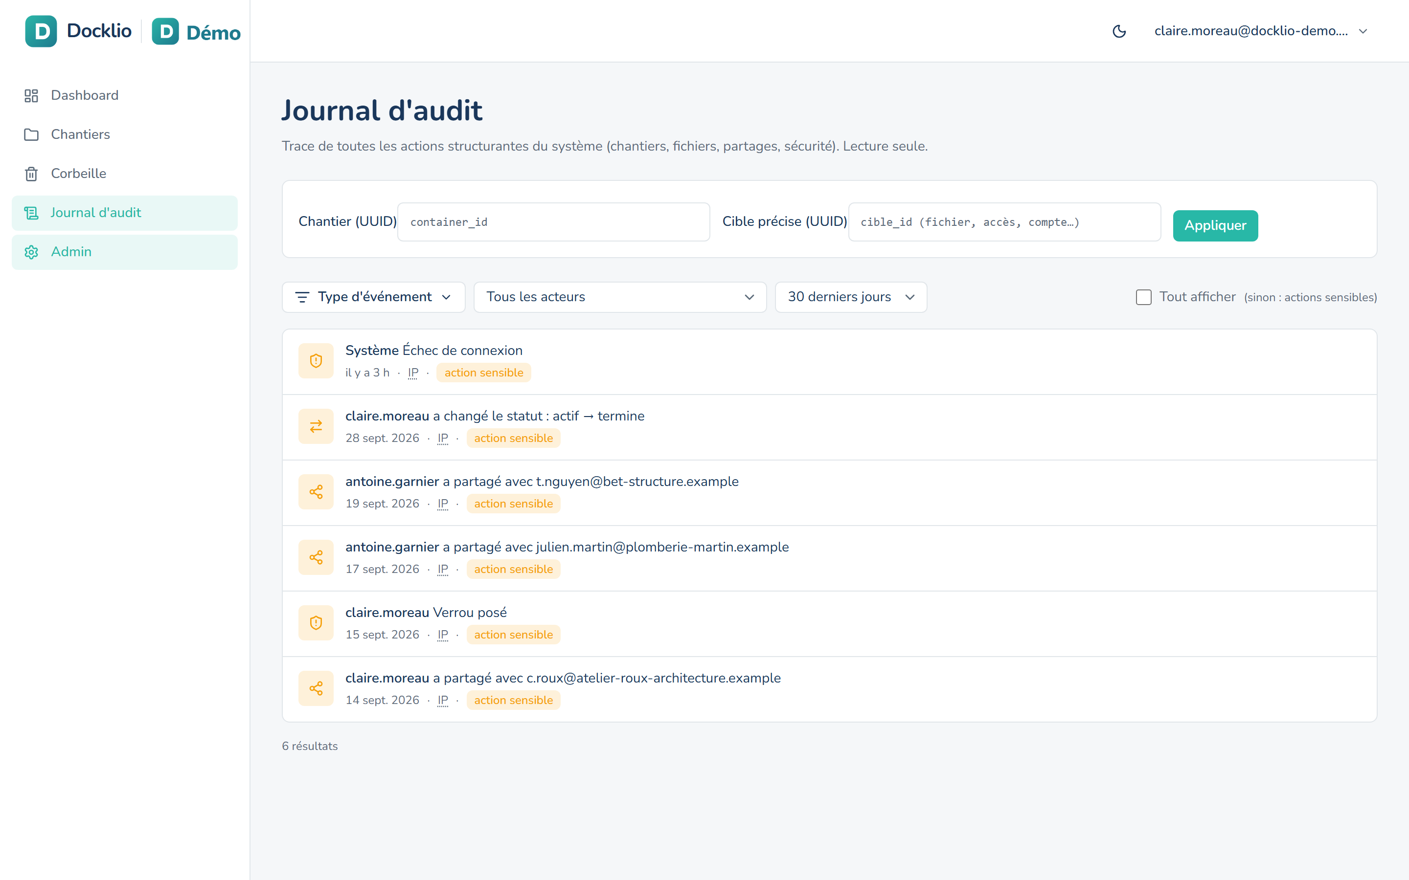Click shield icon of Verrou posé entry
1409x880 pixels.
[x=316, y=623]
